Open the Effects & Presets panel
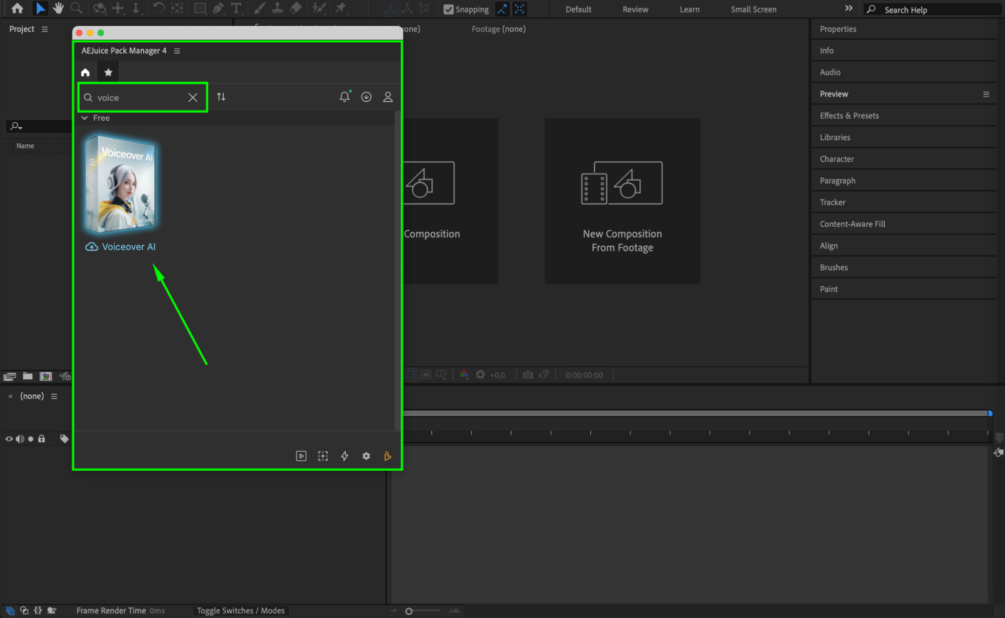 pyautogui.click(x=849, y=116)
